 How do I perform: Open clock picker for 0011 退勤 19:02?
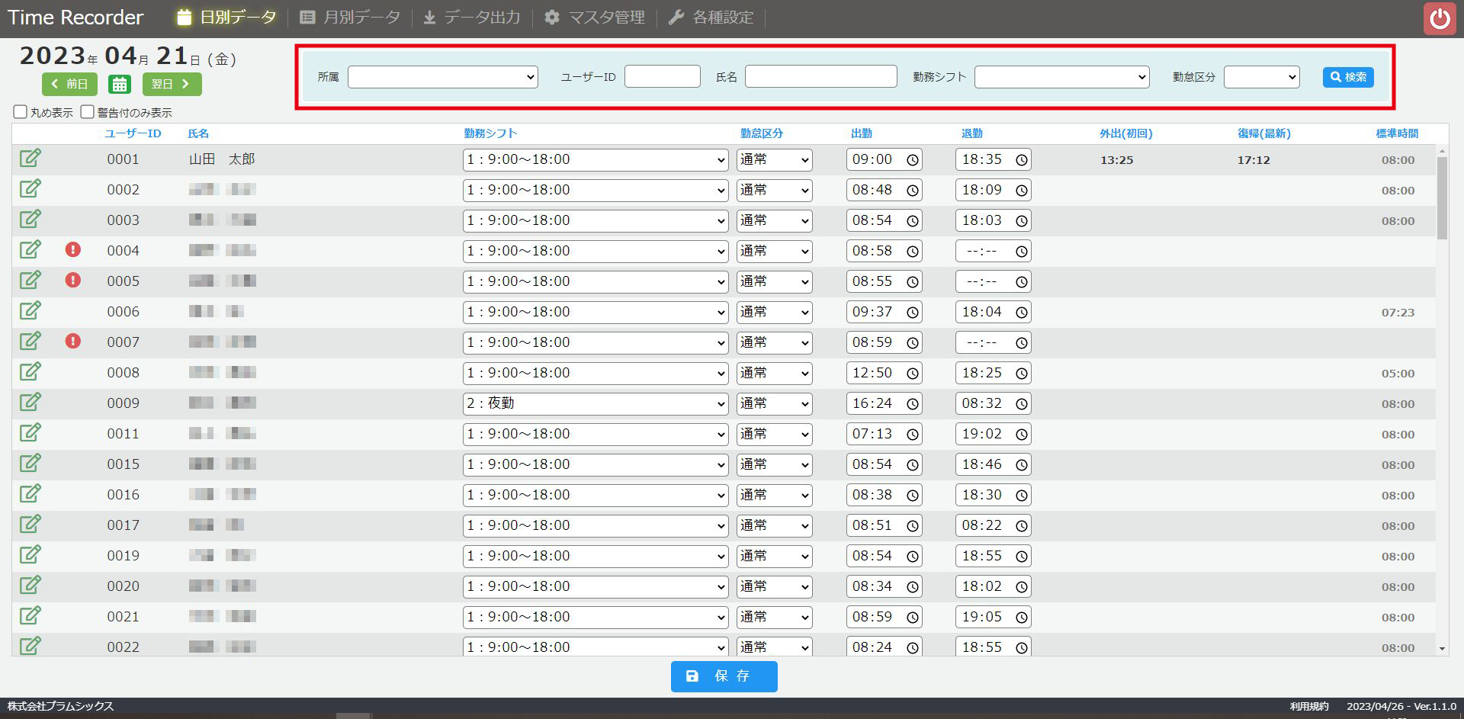click(1022, 435)
